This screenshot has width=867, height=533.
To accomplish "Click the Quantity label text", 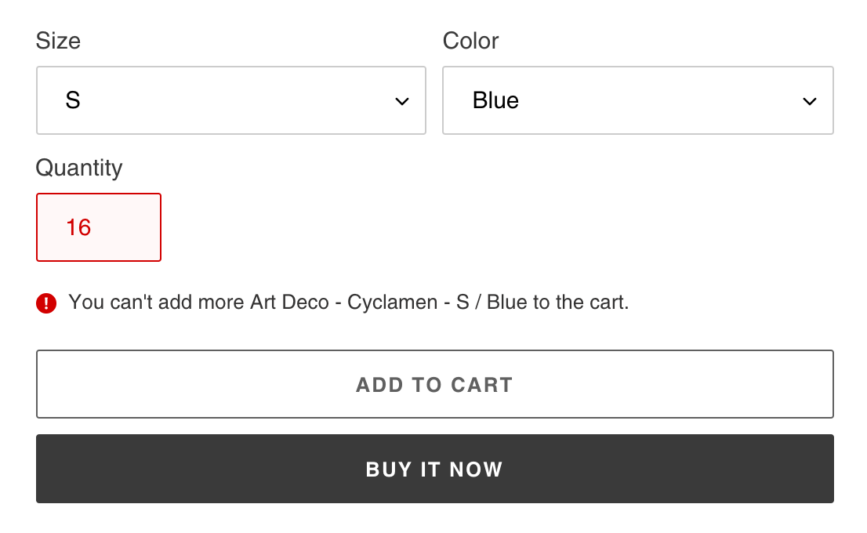I will coord(79,168).
